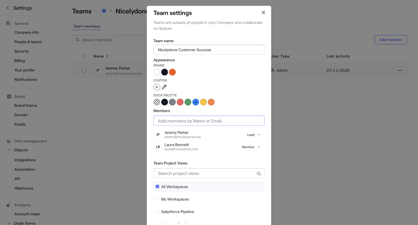This screenshot has width=418, height=225.
Task: Click the Teams breadcrumb link
Action: 82,11
